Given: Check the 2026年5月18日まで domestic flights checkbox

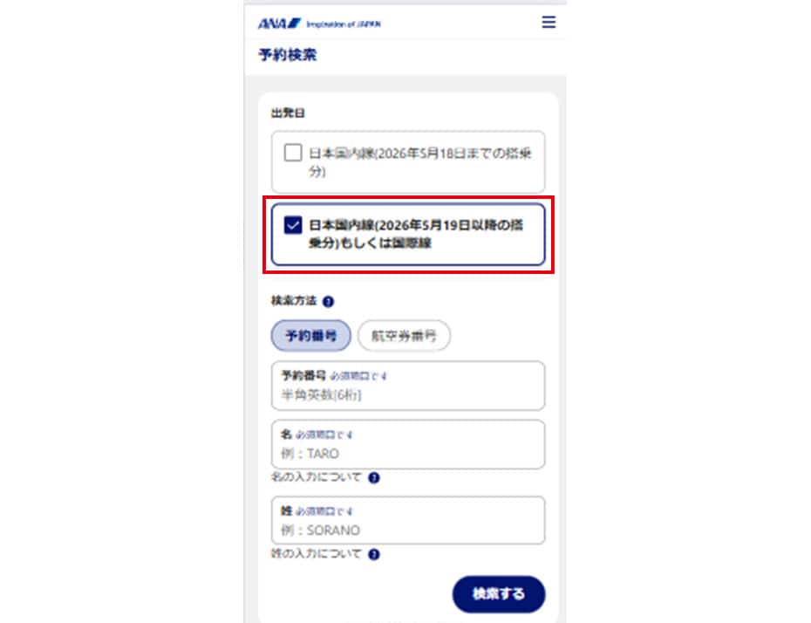Looking at the screenshot, I should (x=293, y=153).
